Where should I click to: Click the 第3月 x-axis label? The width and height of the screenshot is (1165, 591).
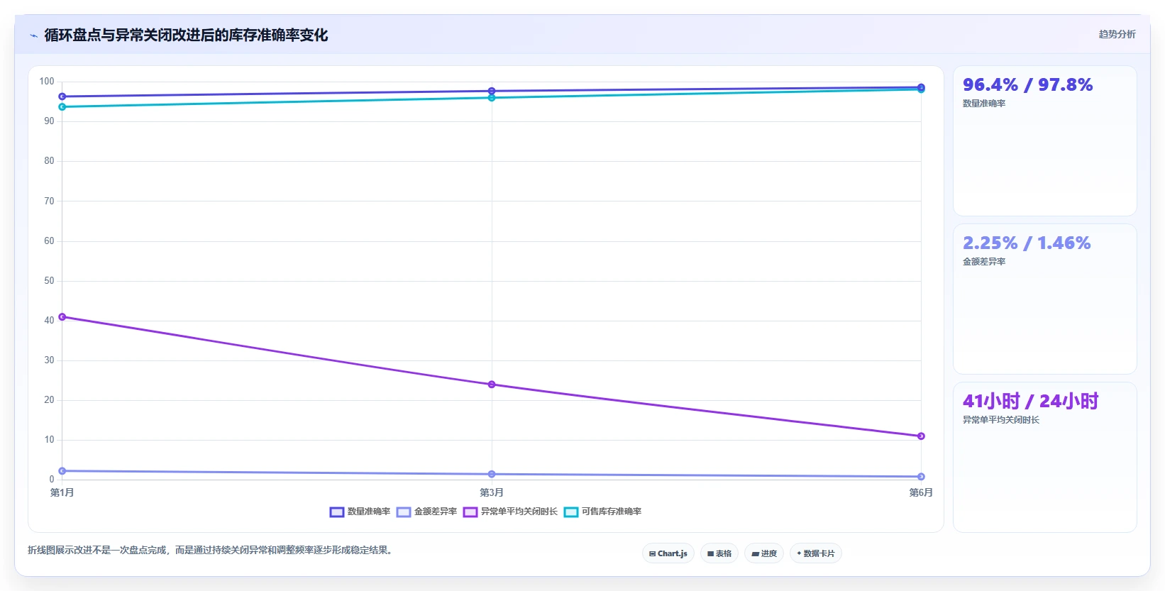(492, 492)
